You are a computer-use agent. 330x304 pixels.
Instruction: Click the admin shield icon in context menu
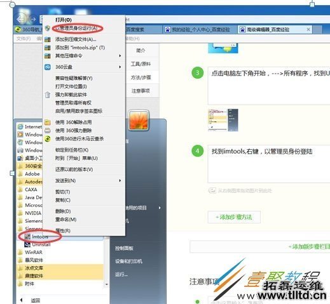pos(48,28)
